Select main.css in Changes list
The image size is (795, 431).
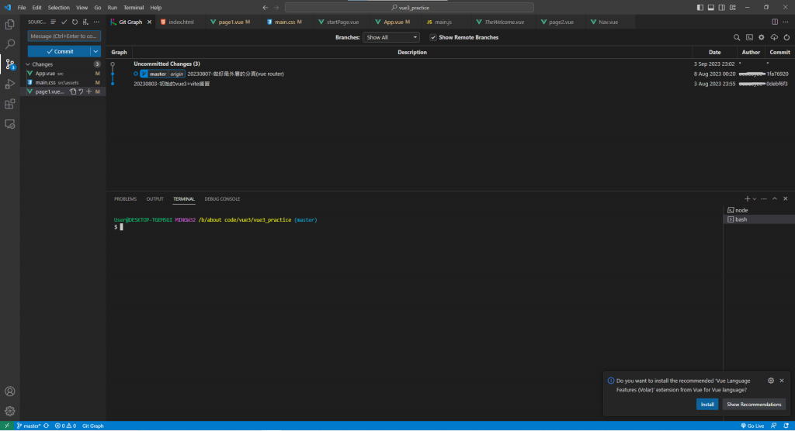click(x=64, y=82)
